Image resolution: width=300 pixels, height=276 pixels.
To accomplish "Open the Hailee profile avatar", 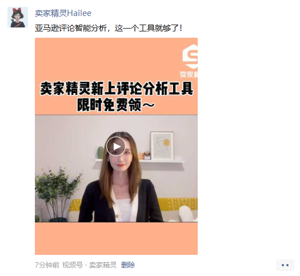I will coord(18,17).
